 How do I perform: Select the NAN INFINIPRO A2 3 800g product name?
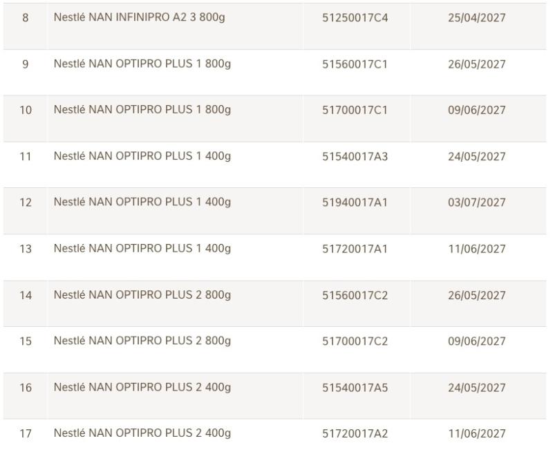(x=140, y=17)
